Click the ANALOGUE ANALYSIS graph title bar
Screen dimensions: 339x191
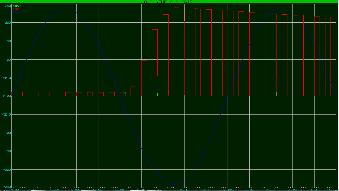pos(169,2)
